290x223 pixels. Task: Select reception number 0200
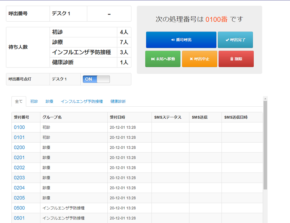[20, 147]
